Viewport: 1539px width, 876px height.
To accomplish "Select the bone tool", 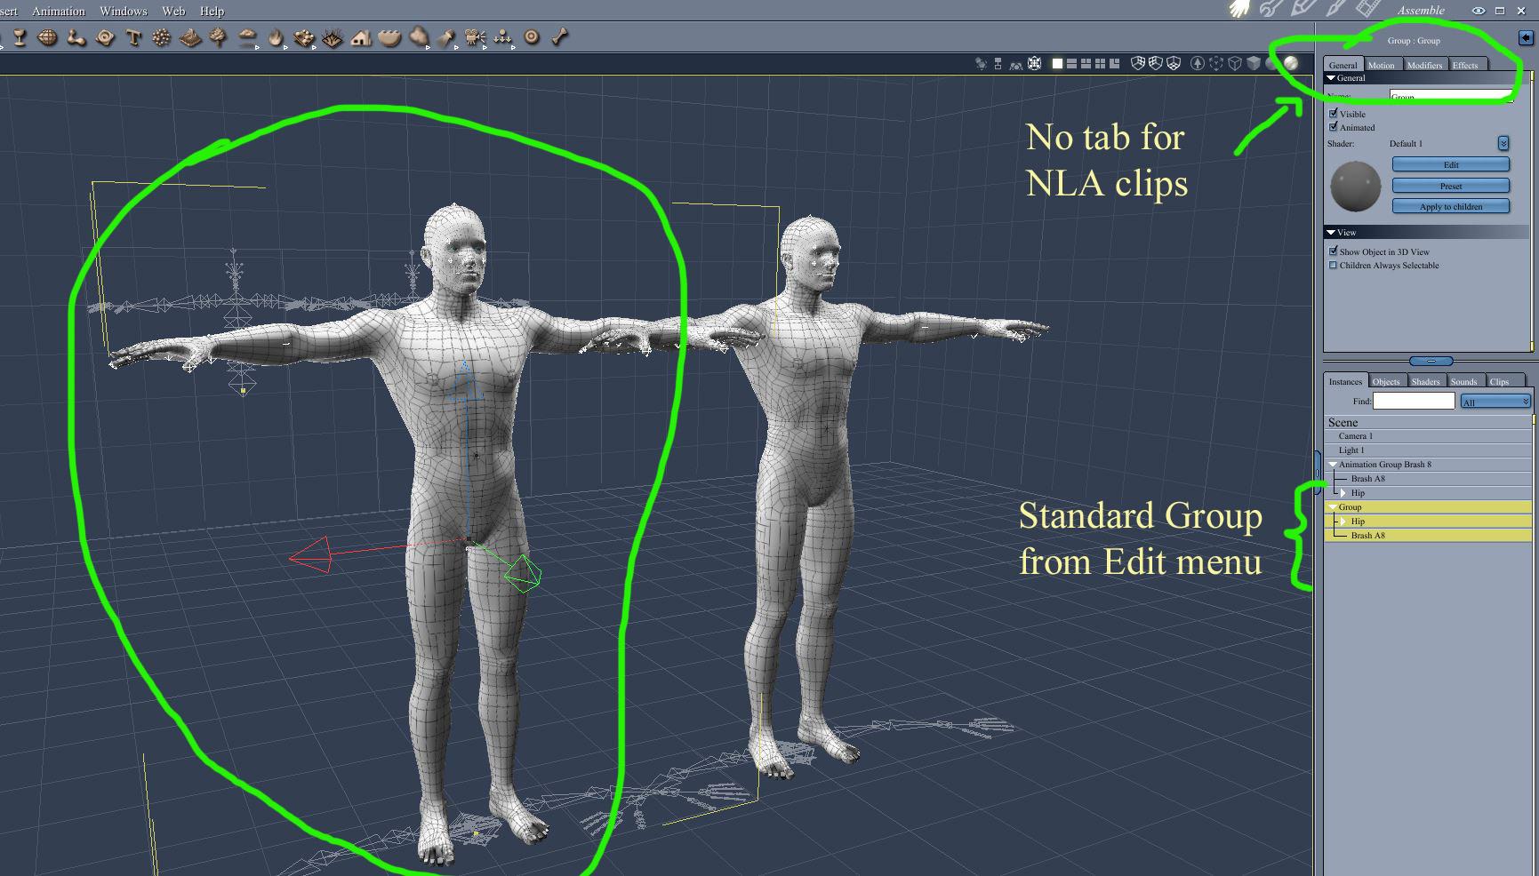I will [x=559, y=37].
